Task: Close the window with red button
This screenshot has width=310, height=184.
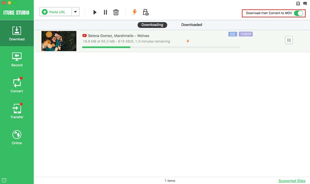Action: pyautogui.click(x=4, y=3)
